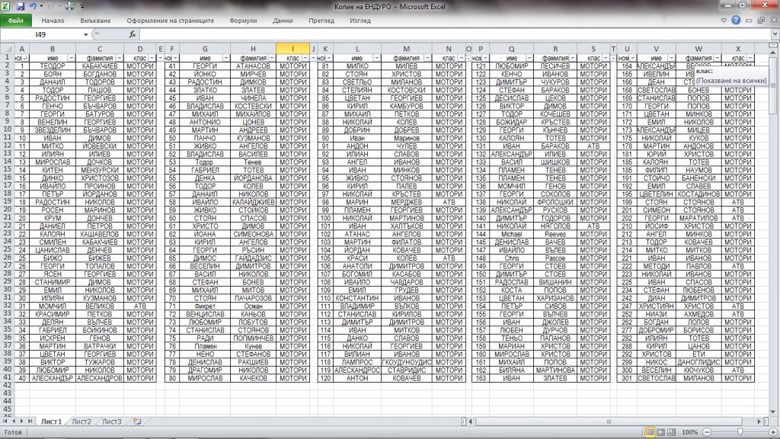The height and width of the screenshot is (439, 780).
Task: Click the Insert Function fx icon
Action: pyautogui.click(x=133, y=34)
